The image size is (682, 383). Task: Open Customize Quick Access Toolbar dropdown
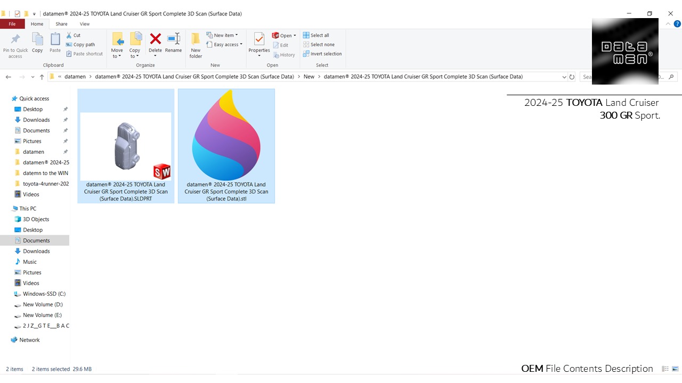coord(34,14)
